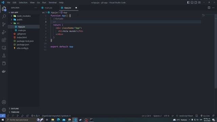Open the terminal app in taskbar

click(92, 120)
